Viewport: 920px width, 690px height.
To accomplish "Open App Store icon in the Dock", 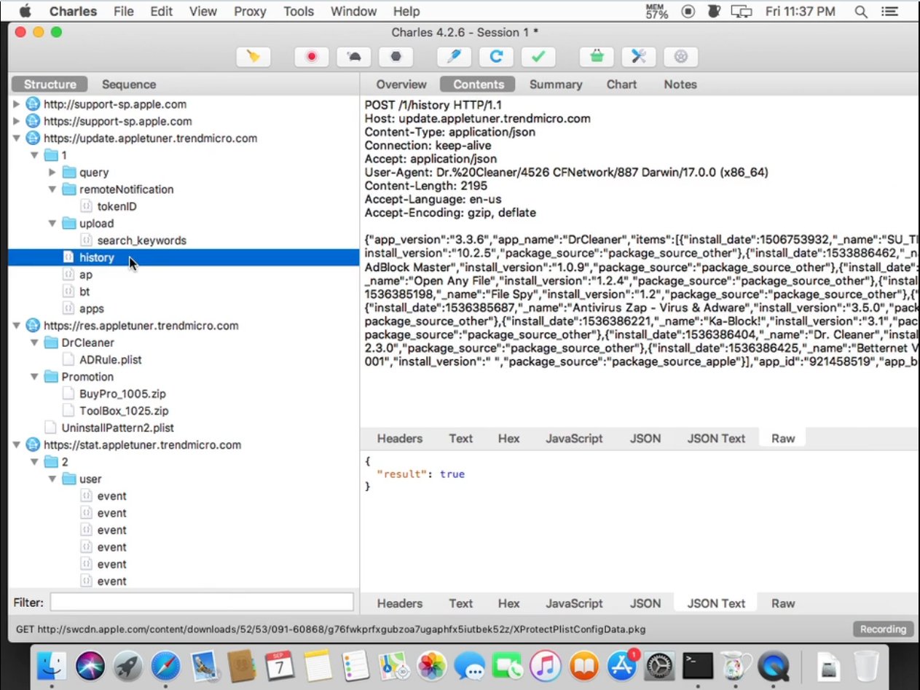I will (x=621, y=666).
